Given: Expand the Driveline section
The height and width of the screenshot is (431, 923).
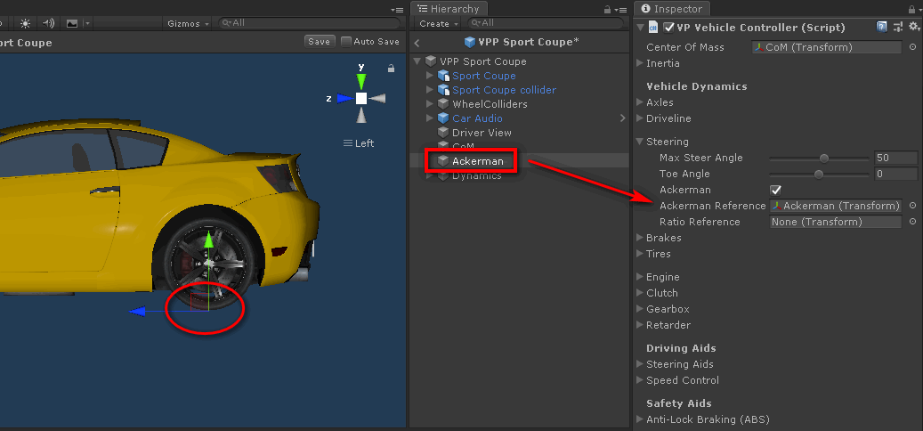Looking at the screenshot, I should point(640,118).
